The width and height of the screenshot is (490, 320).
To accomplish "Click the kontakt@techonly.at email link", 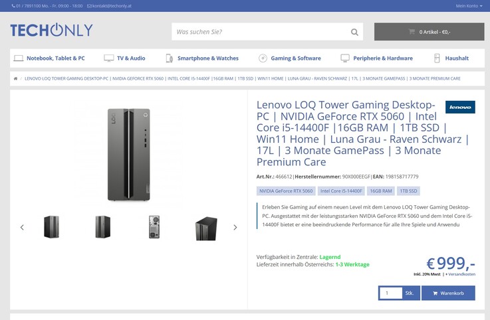I will (110, 5).
